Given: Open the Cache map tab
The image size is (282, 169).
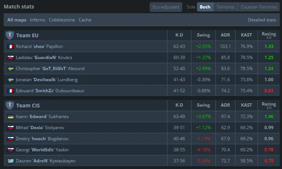Looking at the screenshot, I should click(85, 20).
